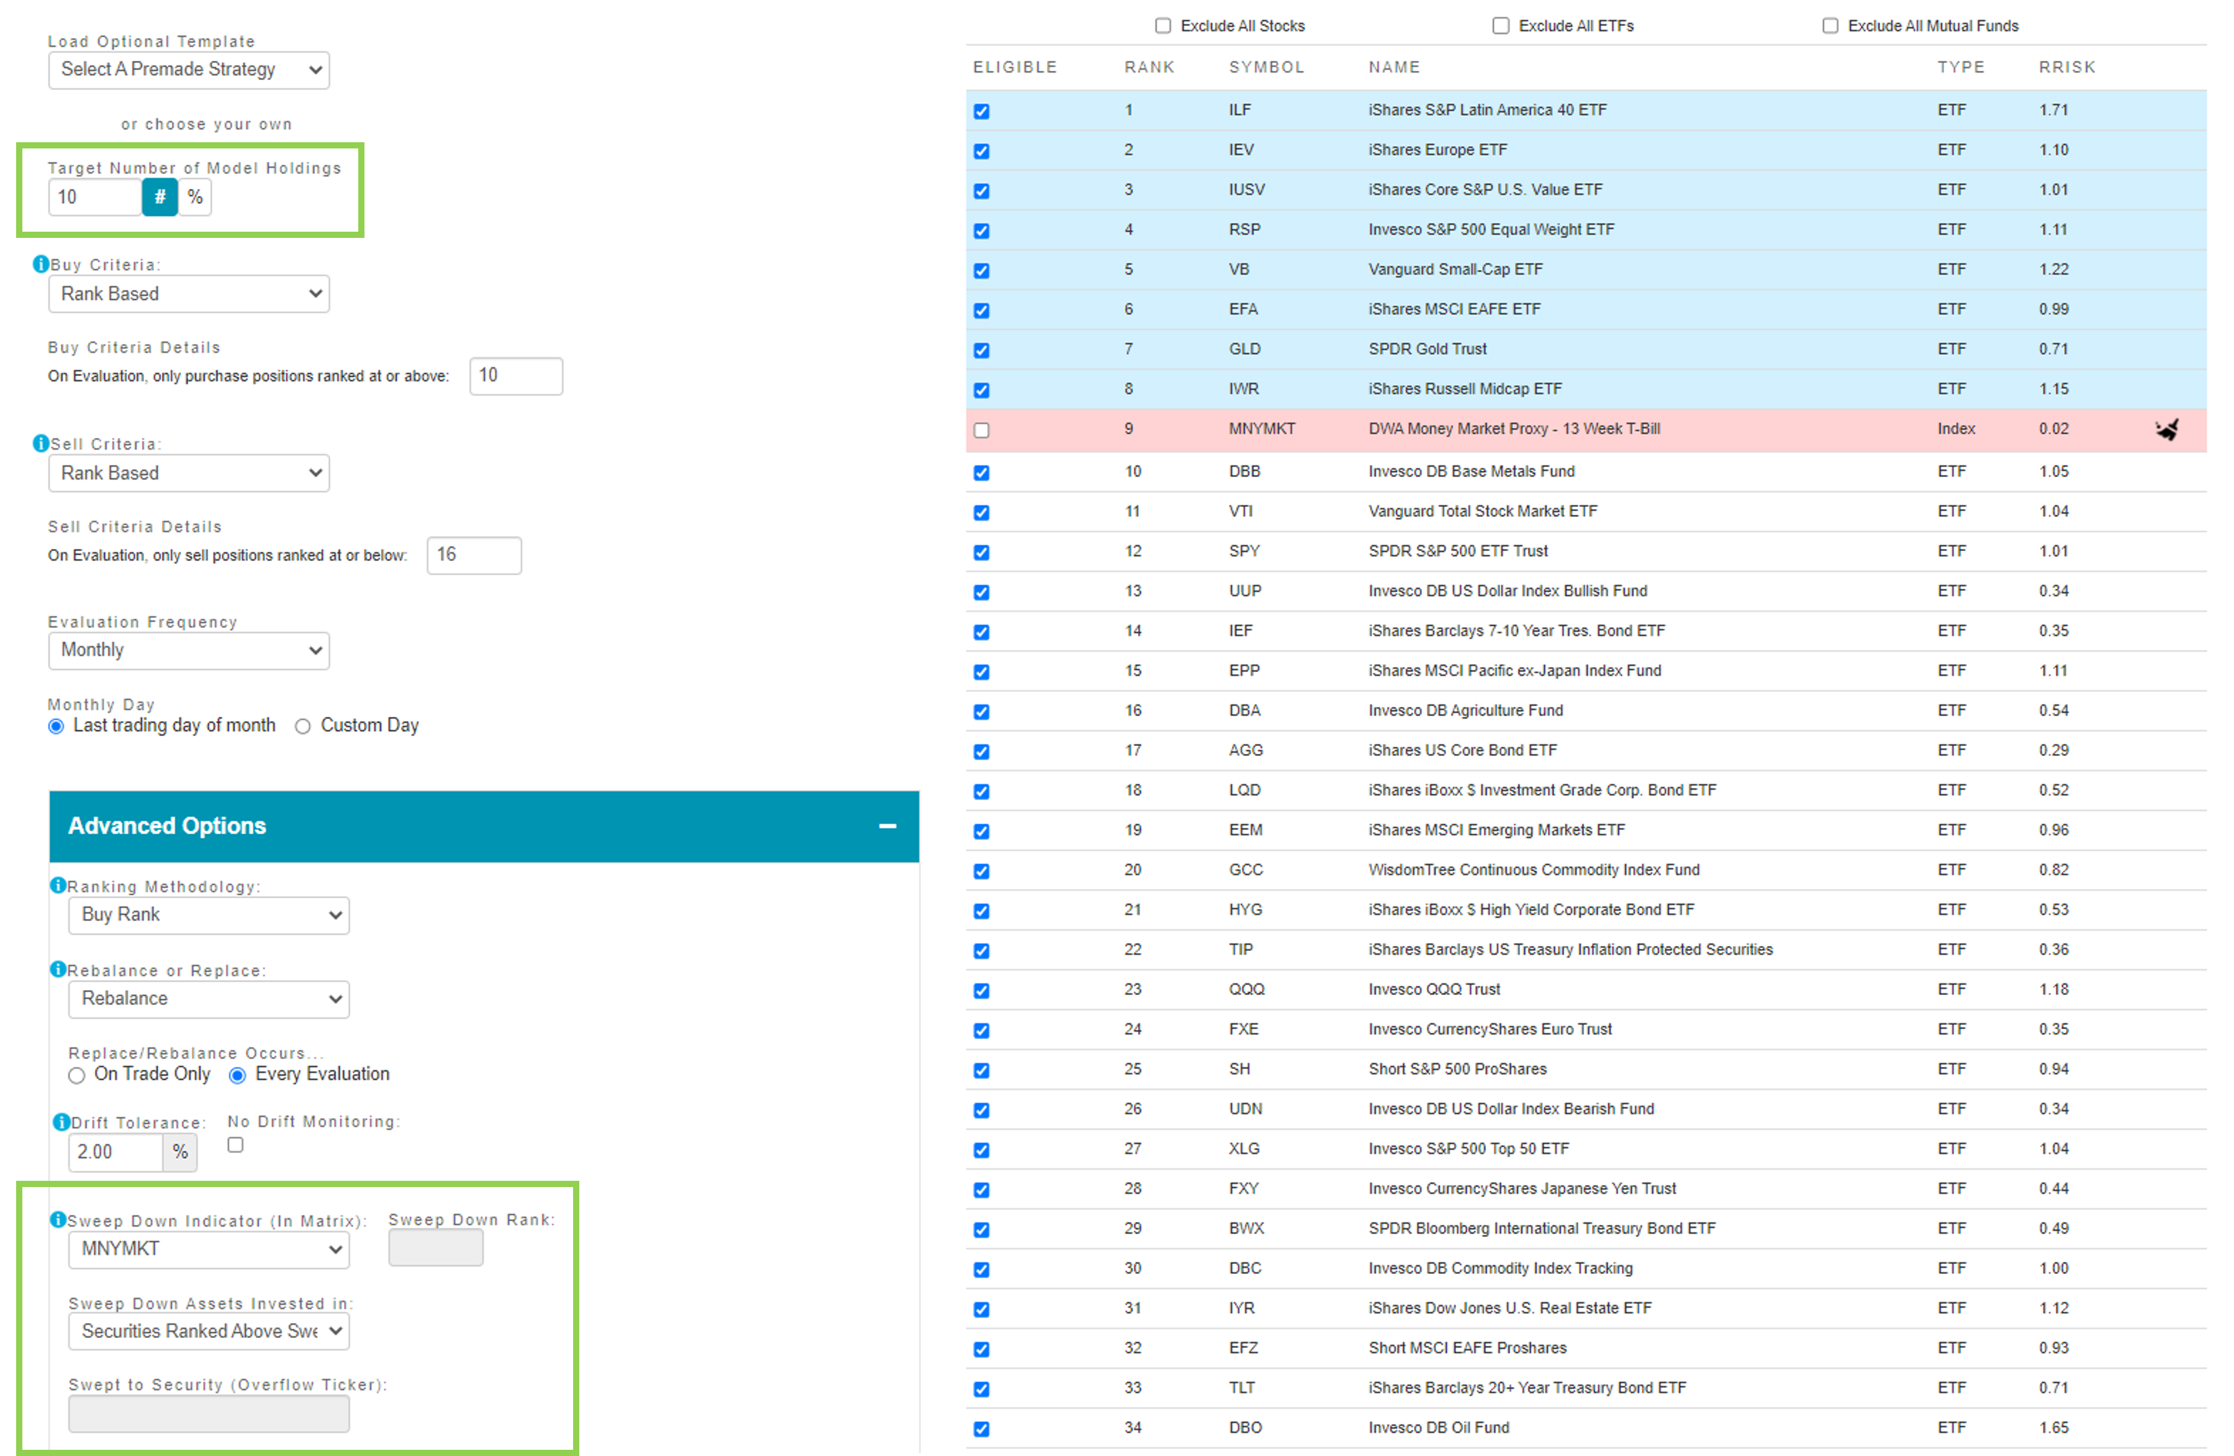Viewport: 2234px width, 1456px height.
Task: Click the VTI symbol cell
Action: [1240, 512]
